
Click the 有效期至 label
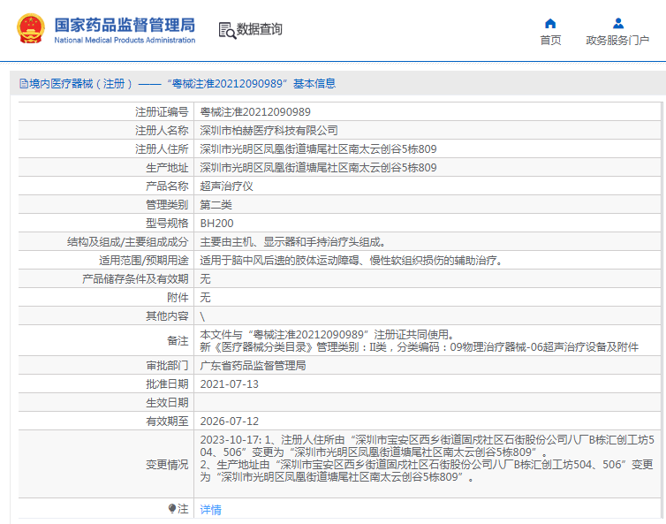pos(167,421)
